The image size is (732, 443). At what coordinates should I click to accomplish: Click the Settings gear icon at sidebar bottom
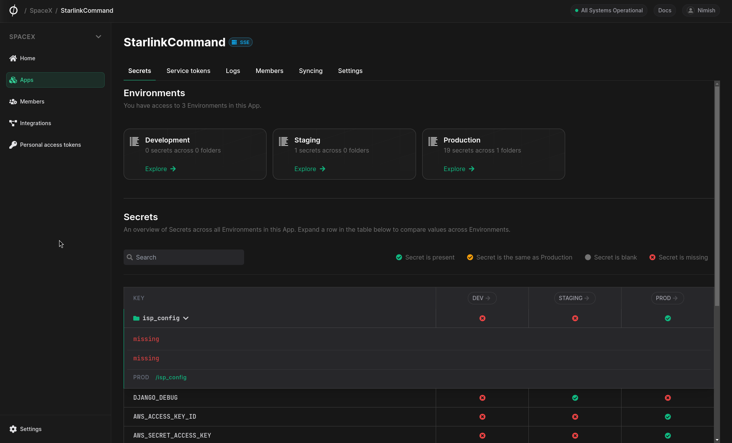click(13, 429)
